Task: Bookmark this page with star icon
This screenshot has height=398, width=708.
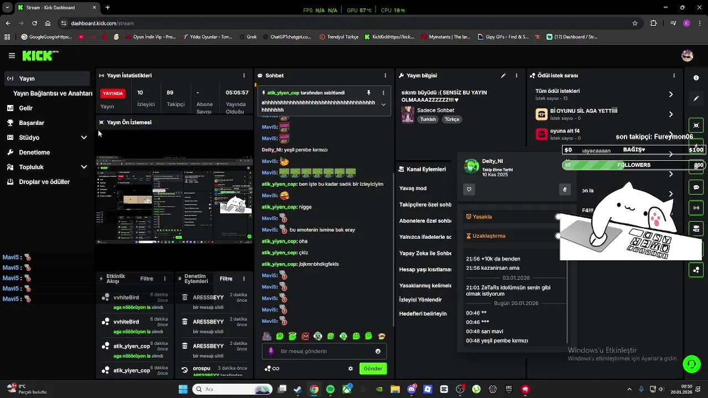Action: click(x=635, y=23)
